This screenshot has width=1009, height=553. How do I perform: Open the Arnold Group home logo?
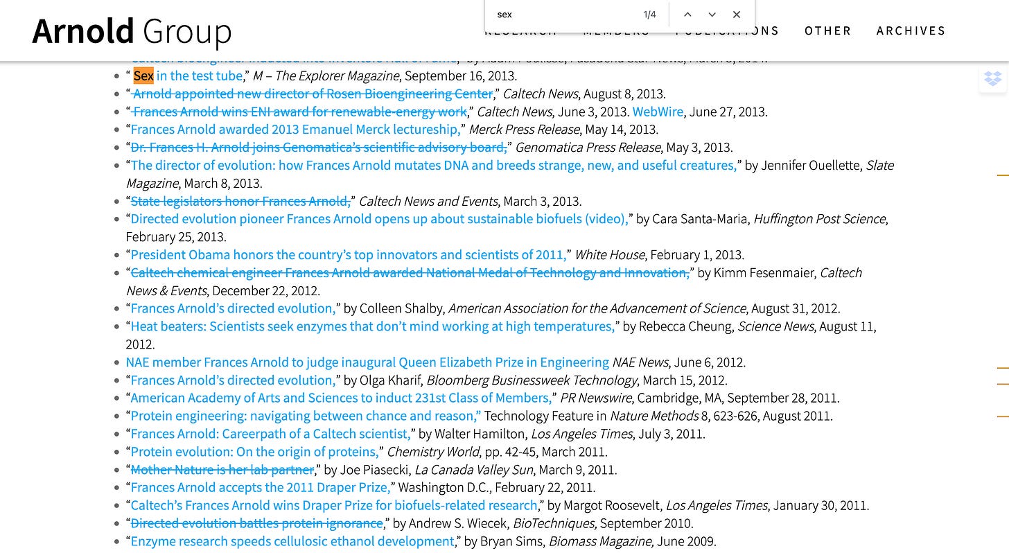(x=132, y=31)
